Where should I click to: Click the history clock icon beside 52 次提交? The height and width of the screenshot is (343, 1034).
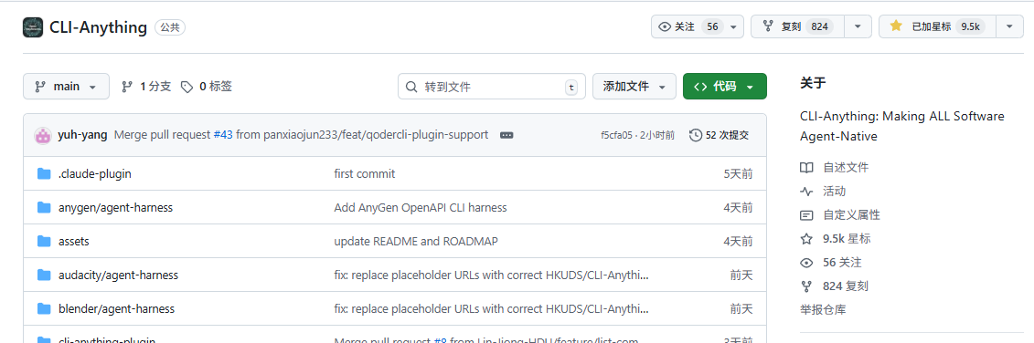(x=695, y=135)
